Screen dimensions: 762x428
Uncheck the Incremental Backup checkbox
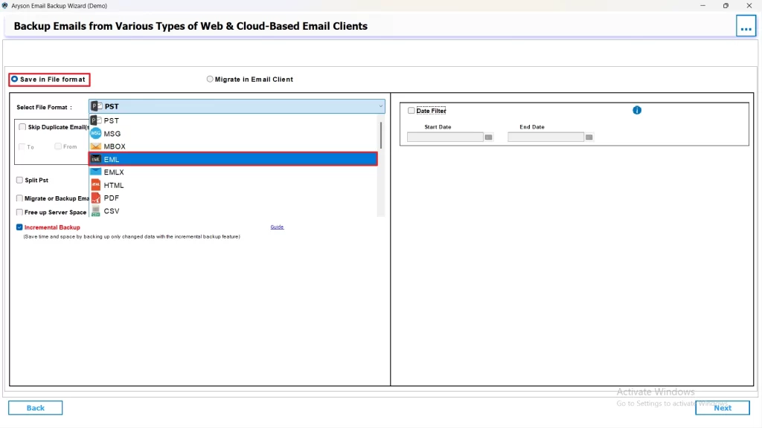pos(19,227)
